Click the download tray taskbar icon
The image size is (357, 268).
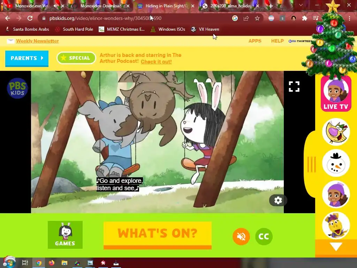(116, 263)
